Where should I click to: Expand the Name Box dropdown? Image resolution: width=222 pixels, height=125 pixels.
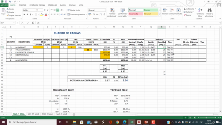click(14, 23)
